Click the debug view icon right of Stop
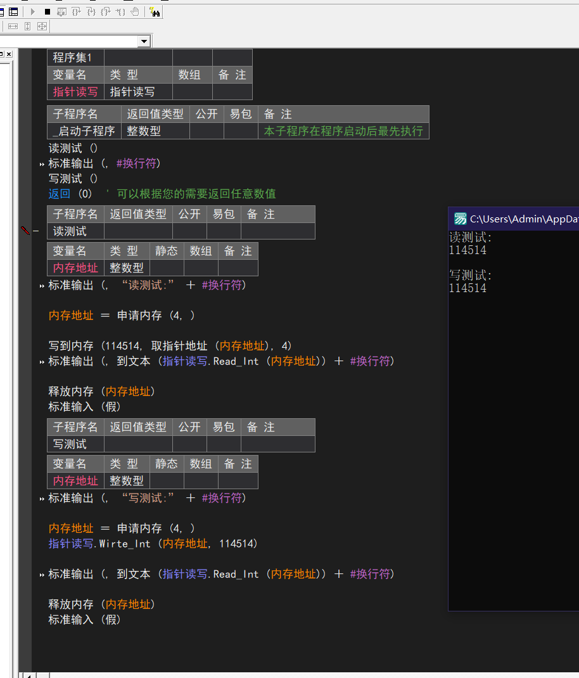 62,11
